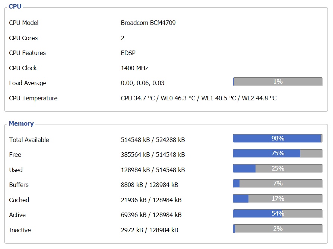333x249 pixels.
Task: Click the Load Average 1% progress bar
Action: [x=278, y=82]
